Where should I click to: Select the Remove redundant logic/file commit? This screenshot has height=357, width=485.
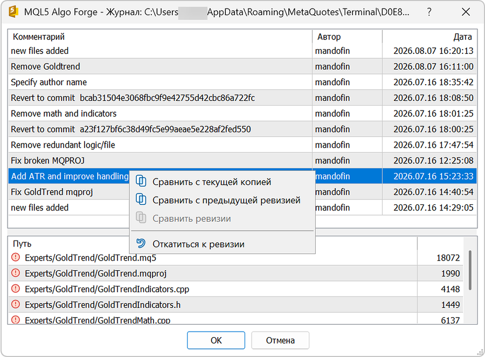242,145
